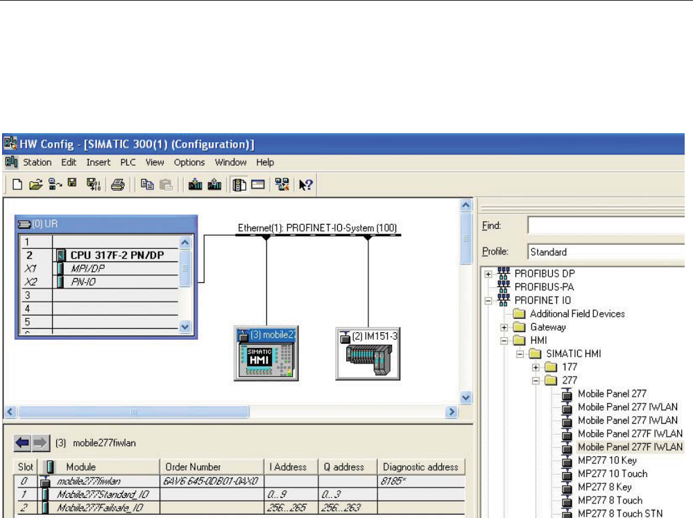The height and width of the screenshot is (518, 693).
Task: Click the MP277 10 Key device icon
Action: tap(567, 460)
